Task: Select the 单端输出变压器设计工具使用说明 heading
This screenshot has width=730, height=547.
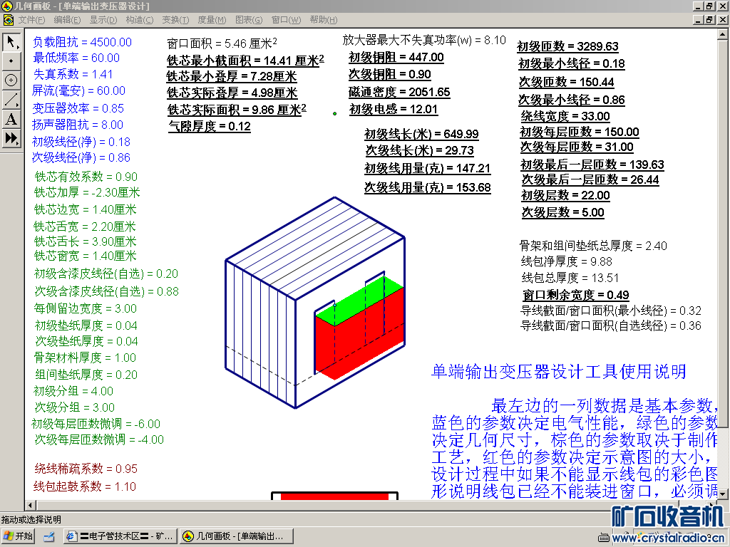Action: coord(559,372)
